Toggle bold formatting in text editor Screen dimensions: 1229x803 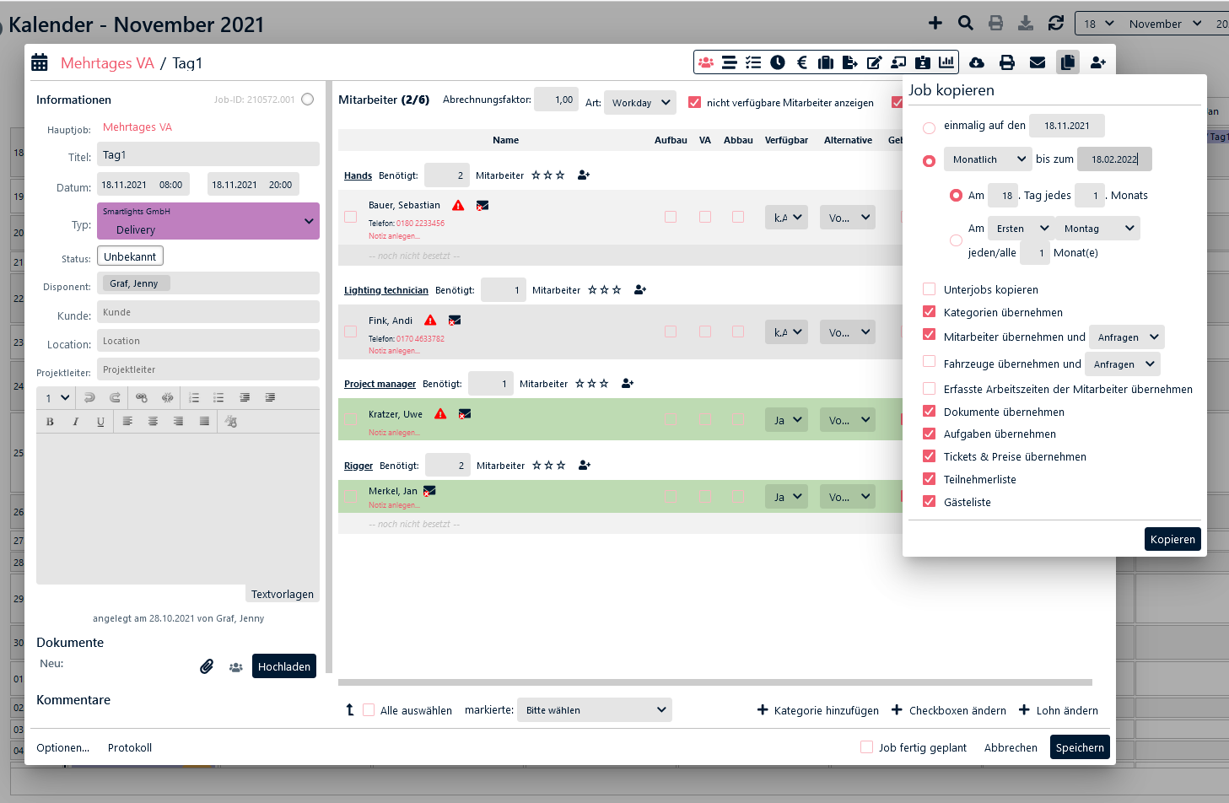pyautogui.click(x=50, y=421)
